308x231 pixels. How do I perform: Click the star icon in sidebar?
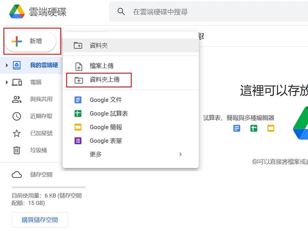(17, 133)
